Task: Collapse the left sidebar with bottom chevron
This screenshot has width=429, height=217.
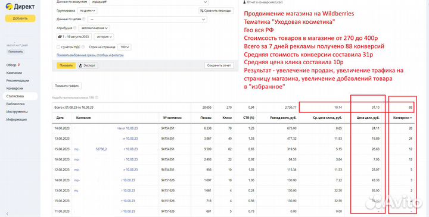Action: coord(7,213)
